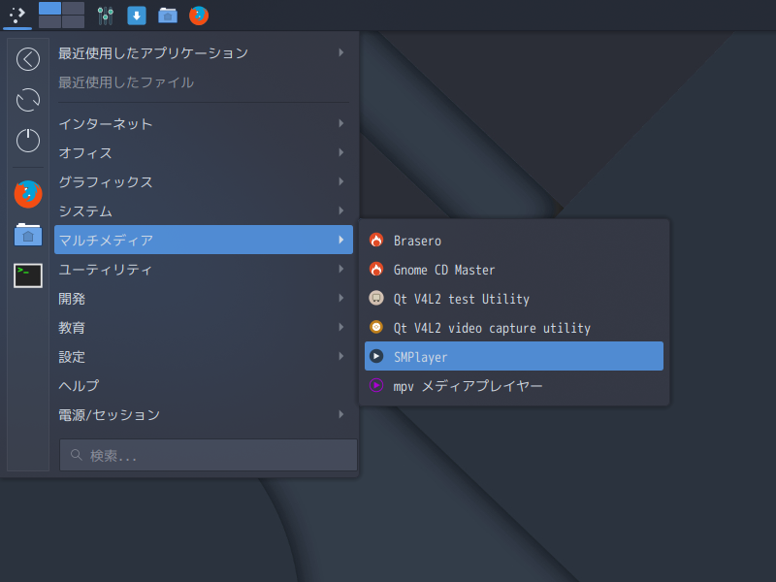Launch Gnome CD Master
Image resolution: width=776 pixels, height=582 pixels.
(x=514, y=270)
